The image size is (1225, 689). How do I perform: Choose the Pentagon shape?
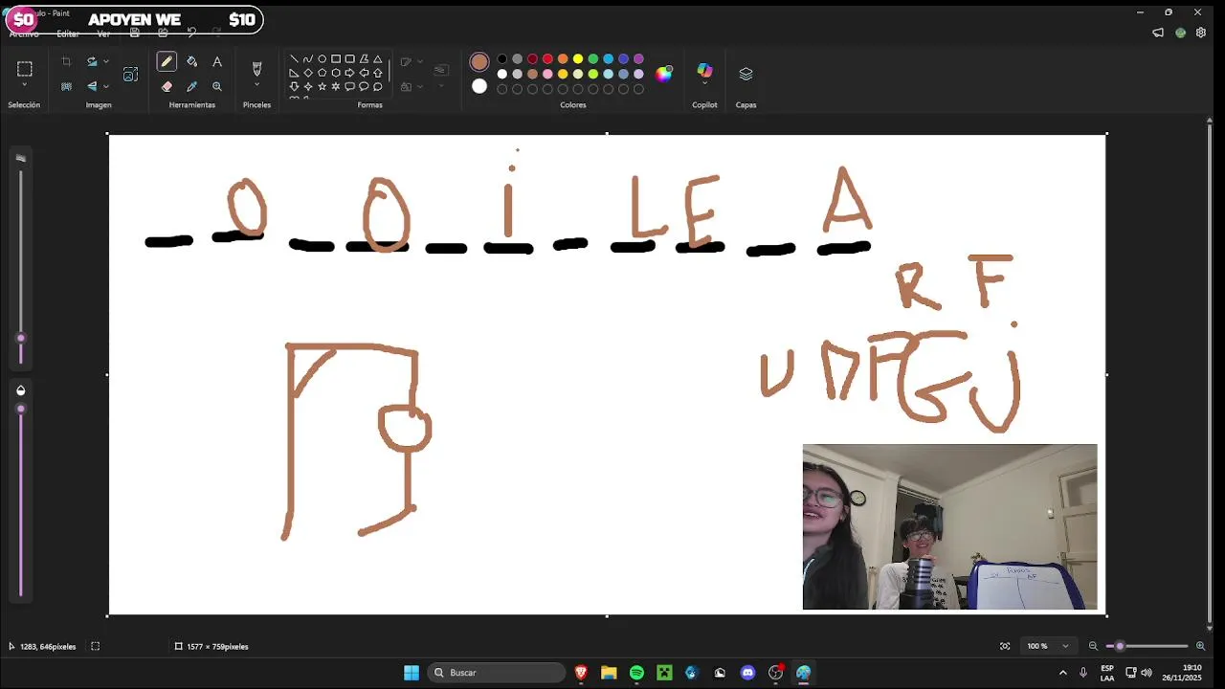322,73
